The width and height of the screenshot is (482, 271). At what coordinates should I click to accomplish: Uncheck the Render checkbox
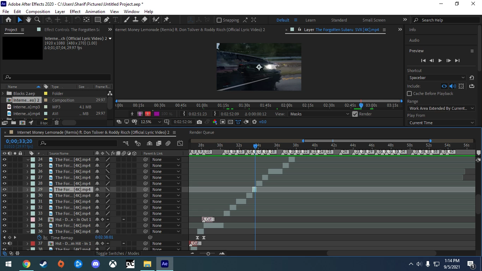[x=355, y=114]
